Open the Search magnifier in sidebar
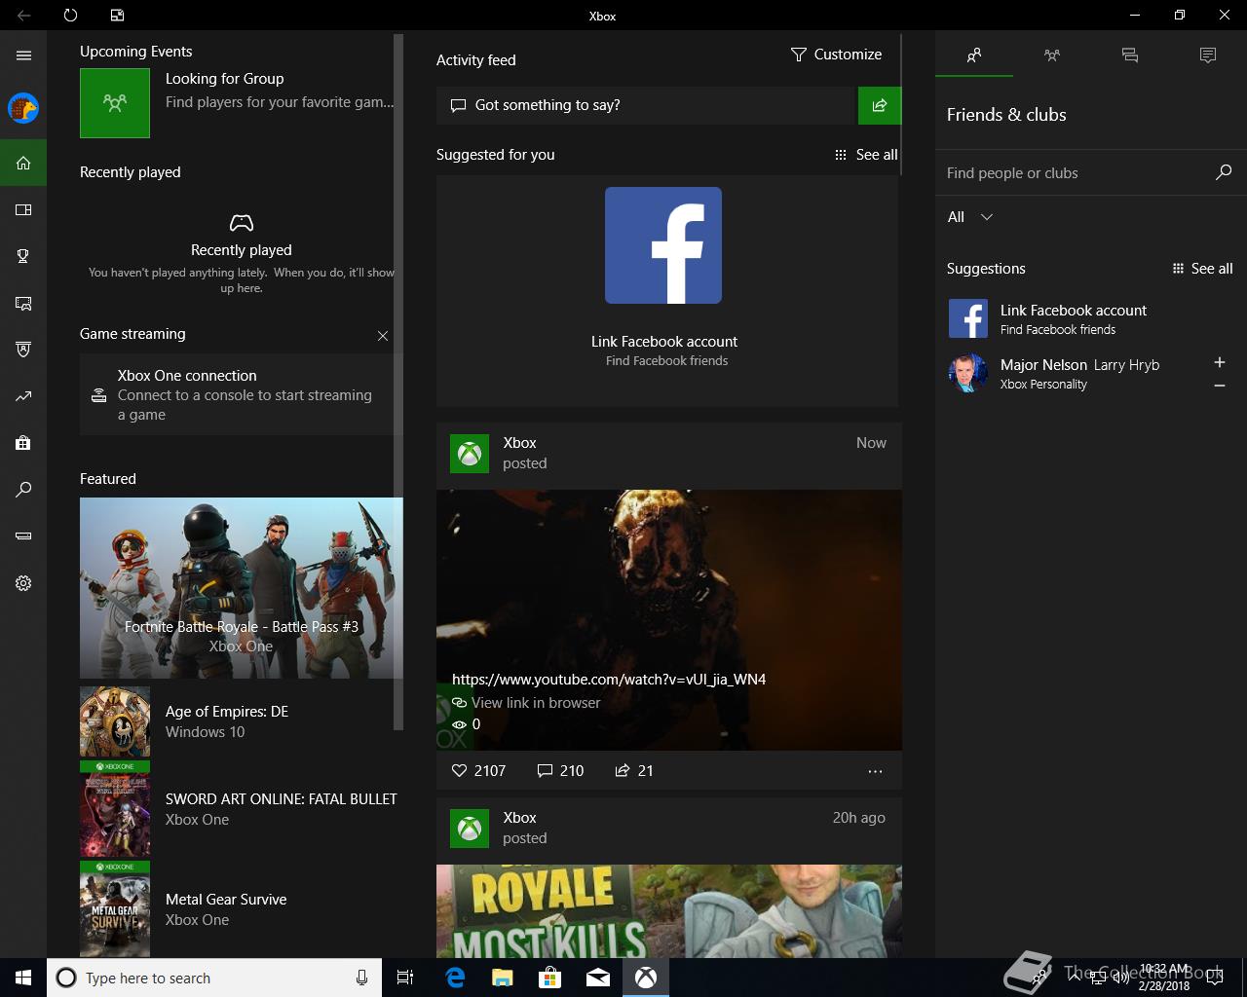 pyautogui.click(x=23, y=490)
